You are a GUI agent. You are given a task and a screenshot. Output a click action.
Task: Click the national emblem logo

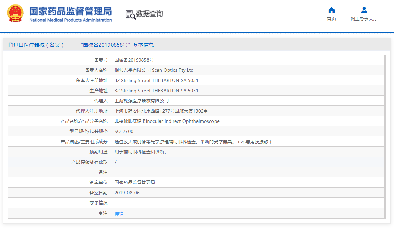(16, 13)
